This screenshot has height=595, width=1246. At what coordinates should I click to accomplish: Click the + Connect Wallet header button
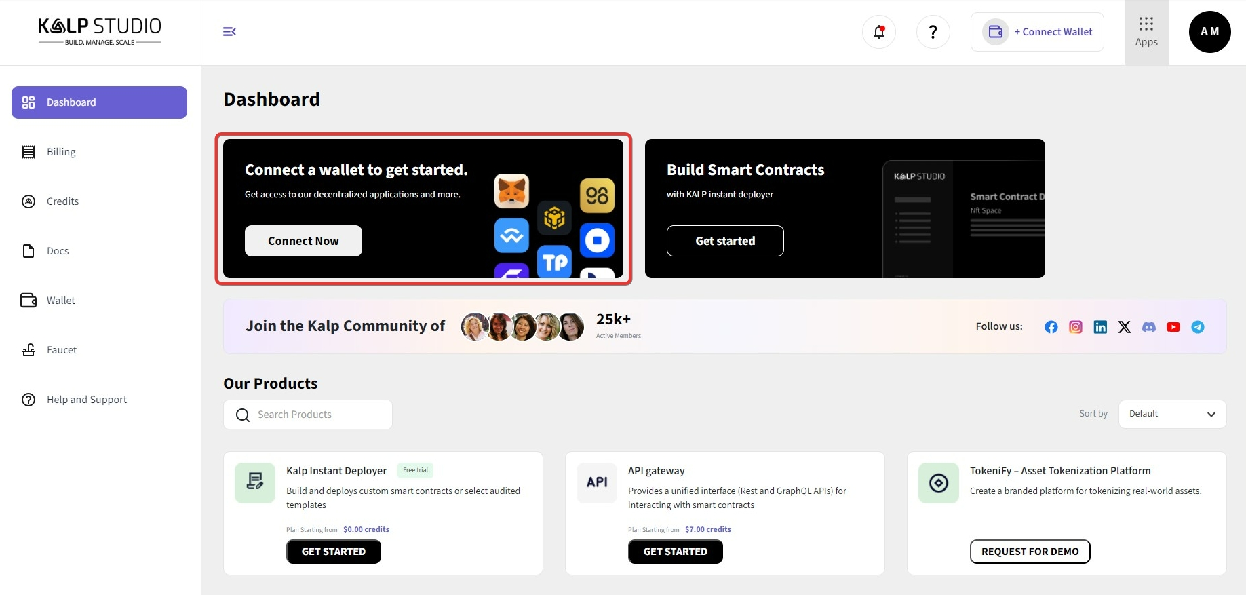click(1036, 32)
